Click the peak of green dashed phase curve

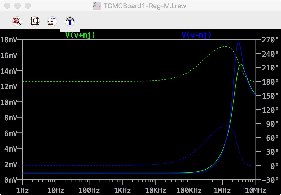[225, 46]
